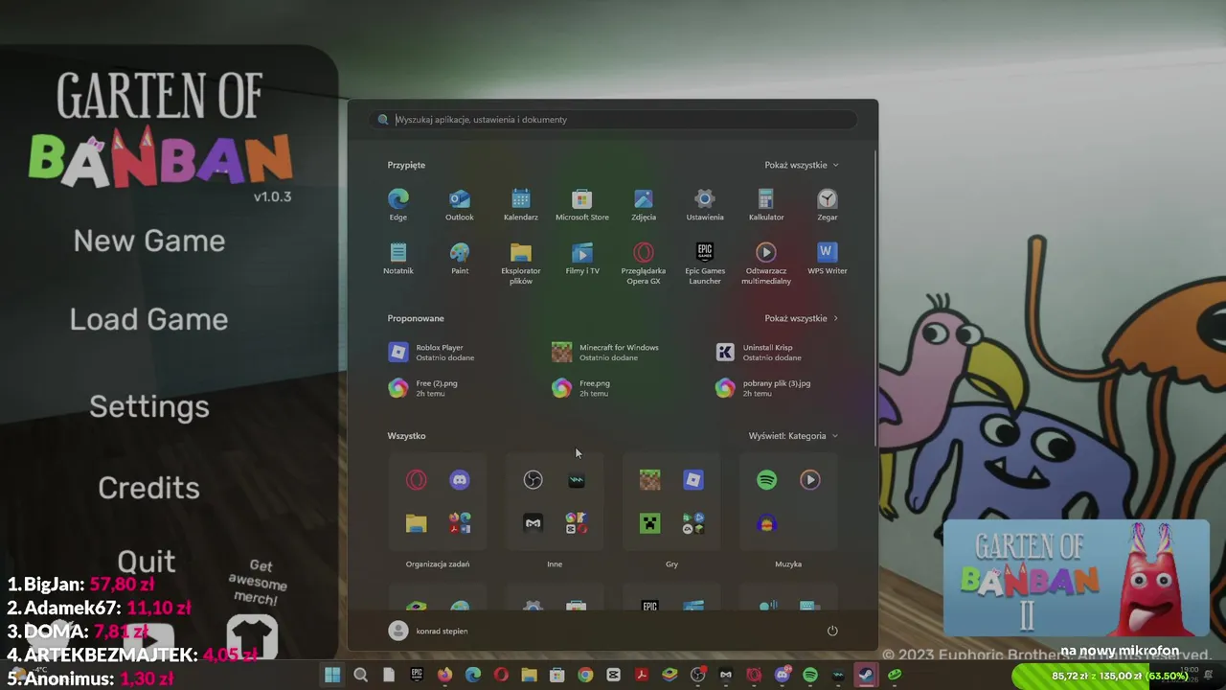Image resolution: width=1226 pixels, height=690 pixels.
Task: Open Wyświetl: Kategoria view dropdown
Action: (x=793, y=436)
